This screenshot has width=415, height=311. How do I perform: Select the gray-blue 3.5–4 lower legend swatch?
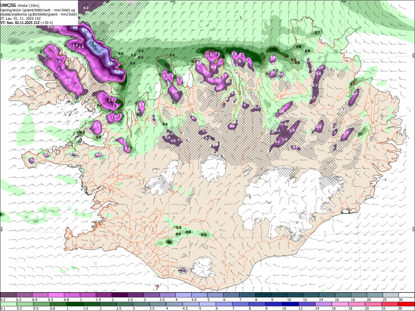click(x=158, y=304)
